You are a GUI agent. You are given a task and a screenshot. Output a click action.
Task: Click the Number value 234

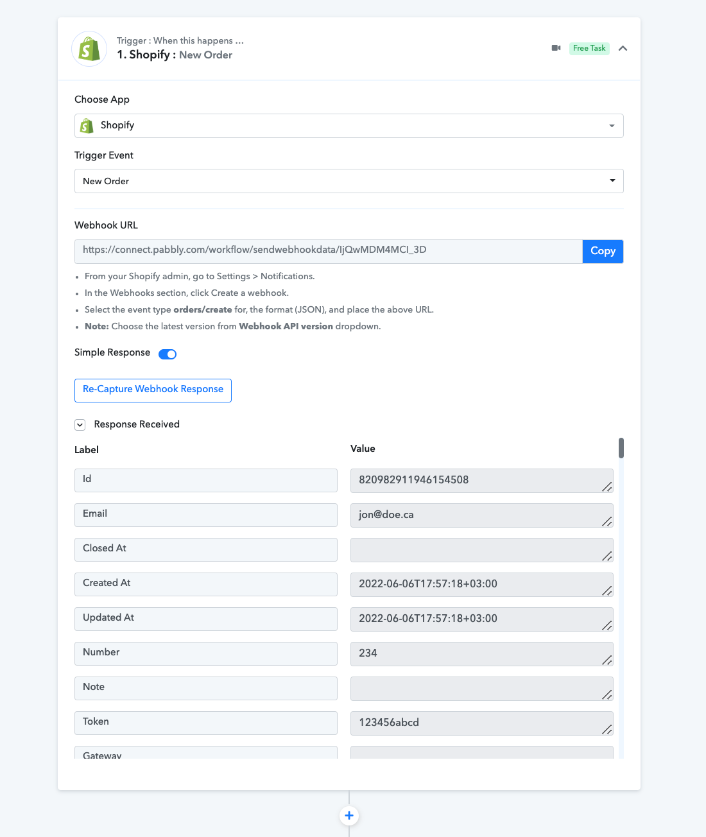click(x=482, y=654)
